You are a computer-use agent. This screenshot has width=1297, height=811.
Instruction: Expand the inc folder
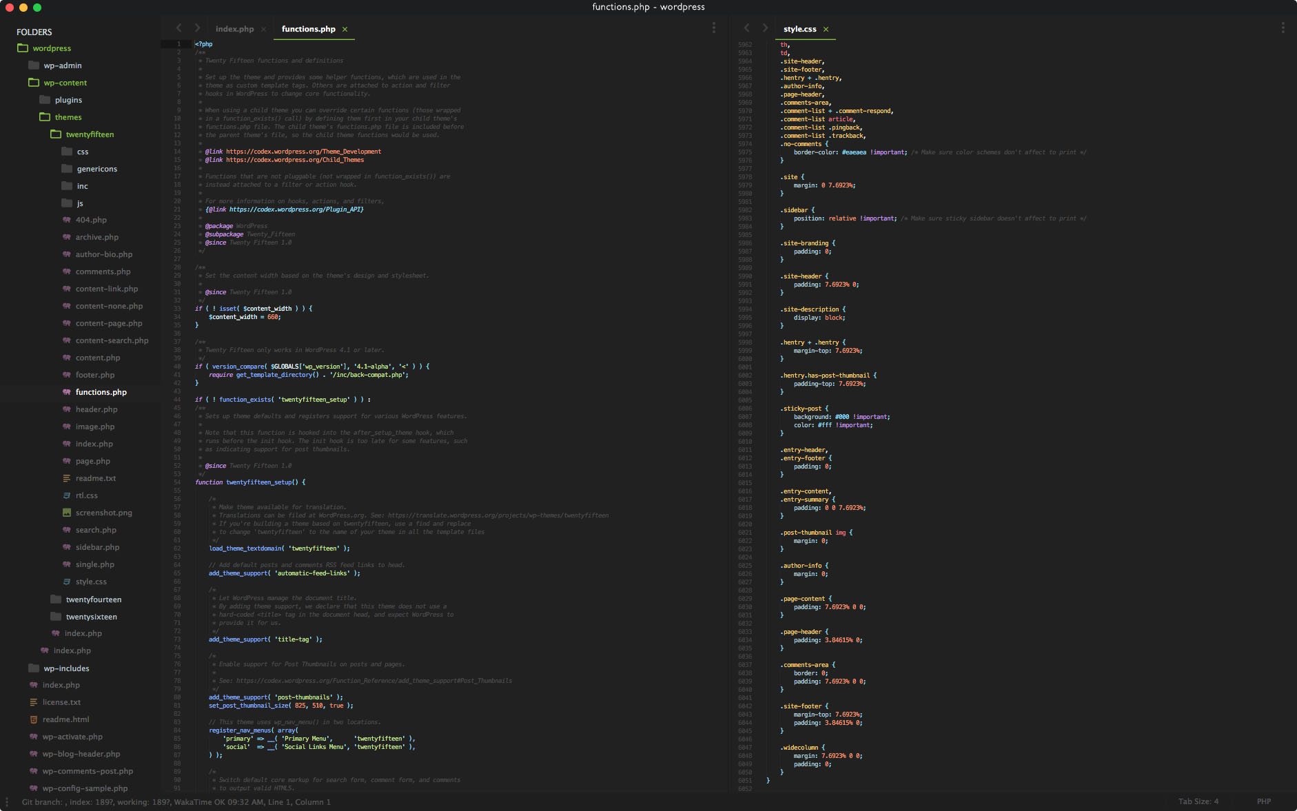(67, 186)
